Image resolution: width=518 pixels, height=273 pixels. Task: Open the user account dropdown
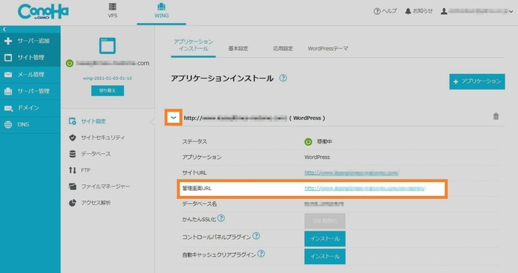477,11
